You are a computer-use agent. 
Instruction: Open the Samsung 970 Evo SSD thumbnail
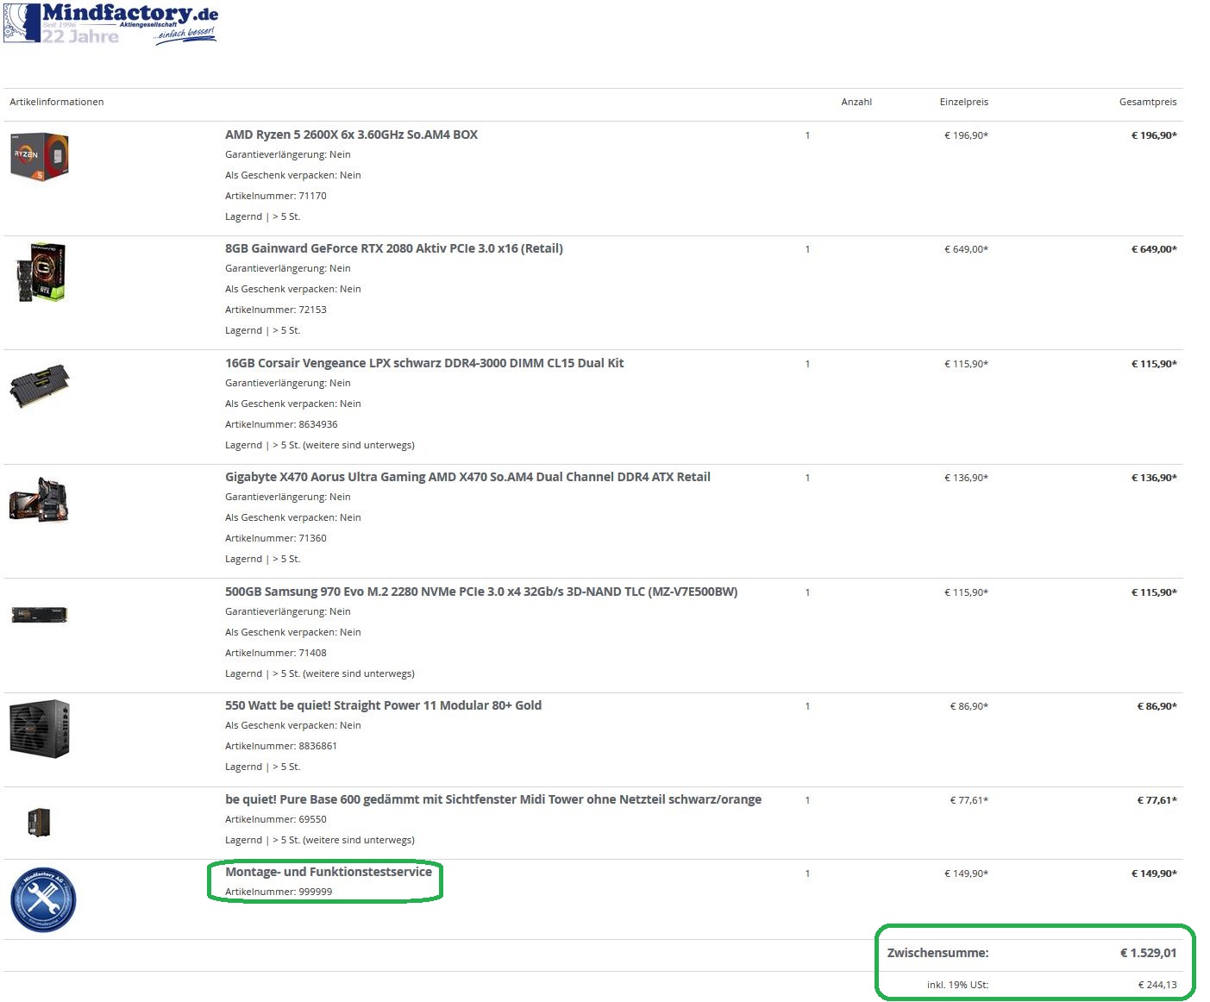(39, 614)
